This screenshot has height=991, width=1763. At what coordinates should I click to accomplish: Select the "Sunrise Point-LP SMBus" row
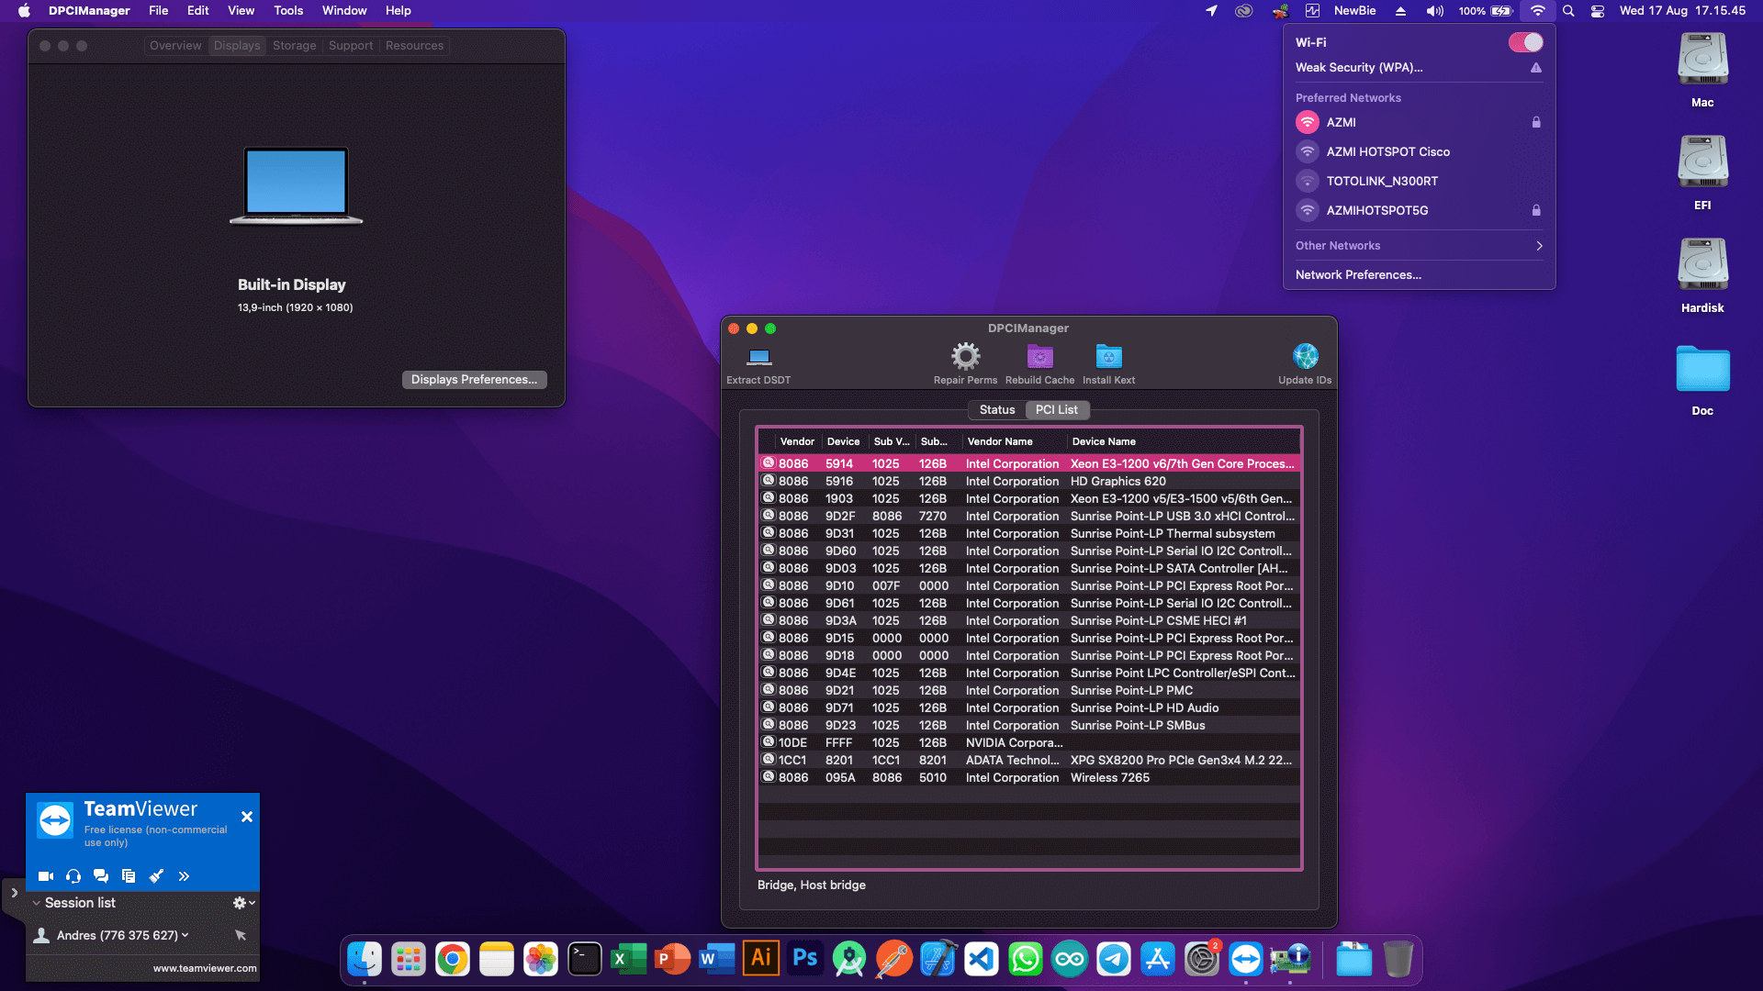click(x=1029, y=725)
